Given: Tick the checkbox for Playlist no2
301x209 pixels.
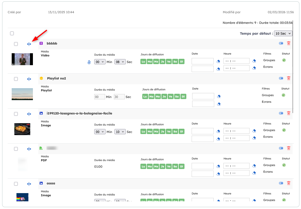Looking at the screenshot, I should pos(16,79).
